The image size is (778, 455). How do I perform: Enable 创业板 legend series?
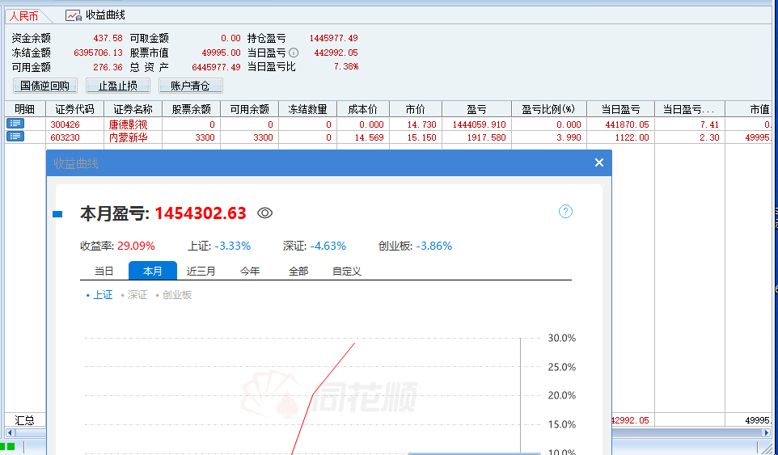pos(174,295)
